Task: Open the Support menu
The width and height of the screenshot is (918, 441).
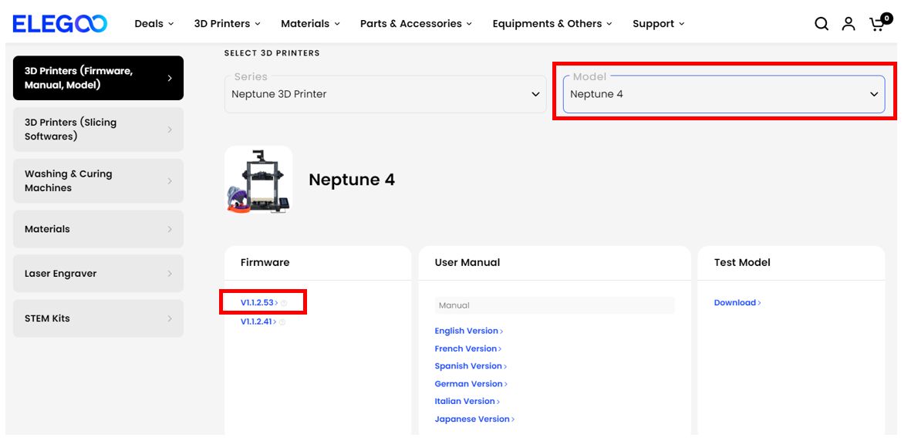Action: coord(658,24)
